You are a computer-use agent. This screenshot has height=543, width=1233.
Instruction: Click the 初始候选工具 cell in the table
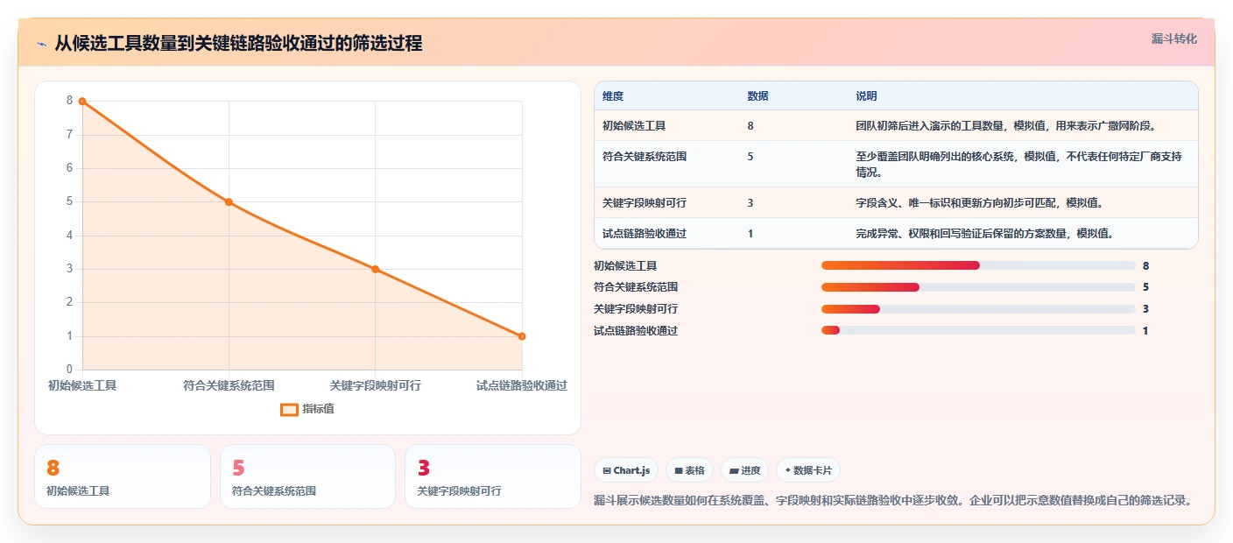(x=634, y=126)
